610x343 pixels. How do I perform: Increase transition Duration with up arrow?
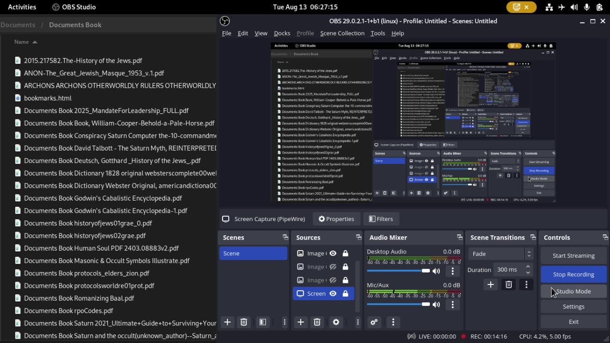528,267
